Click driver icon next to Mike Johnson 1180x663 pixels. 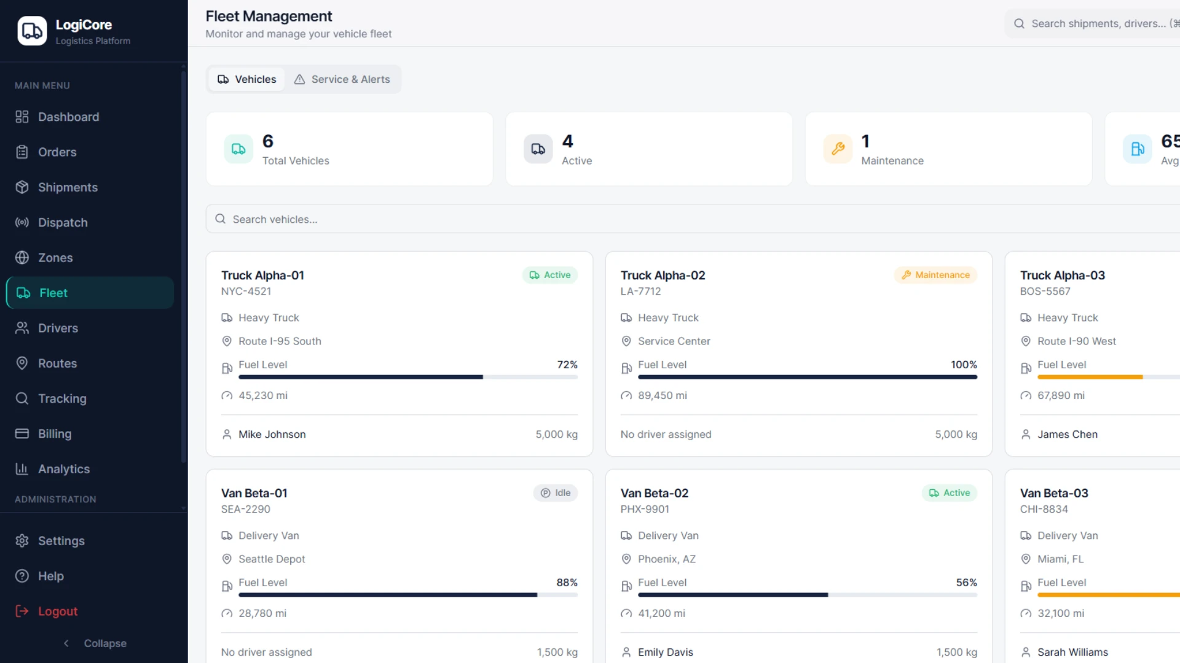[227, 435]
